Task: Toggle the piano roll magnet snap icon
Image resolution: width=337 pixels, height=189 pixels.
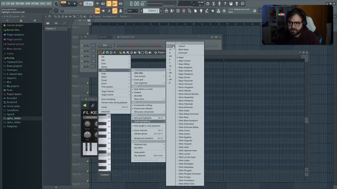Action: tap(107, 52)
